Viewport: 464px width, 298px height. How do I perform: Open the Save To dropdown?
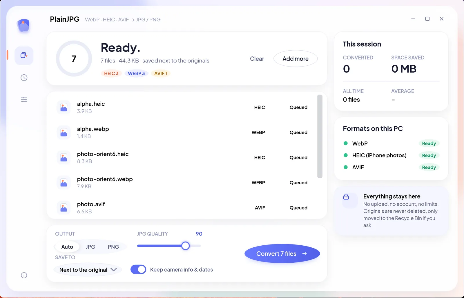click(88, 270)
